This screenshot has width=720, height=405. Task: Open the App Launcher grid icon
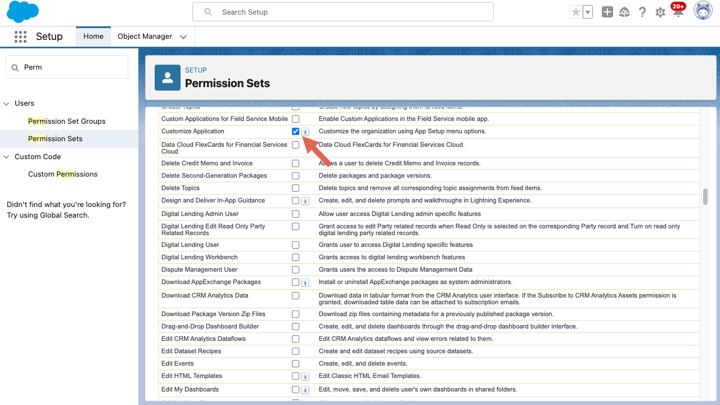pyautogui.click(x=21, y=37)
